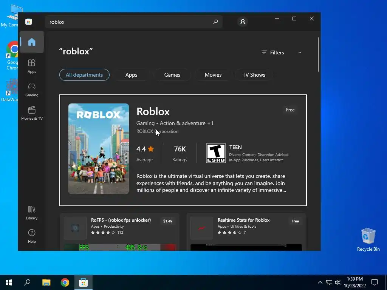Select the Recycle Bin desktop icon
This screenshot has width=387, height=290.
pos(368,240)
